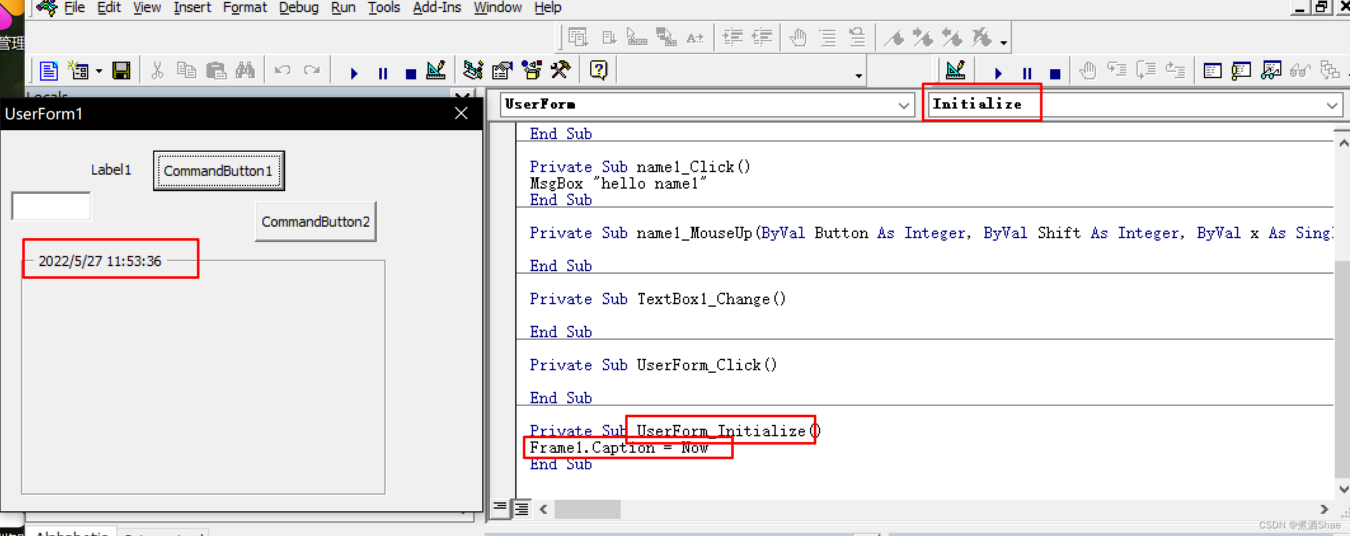
Task: Click the Comment Block icon
Action: coord(828,38)
